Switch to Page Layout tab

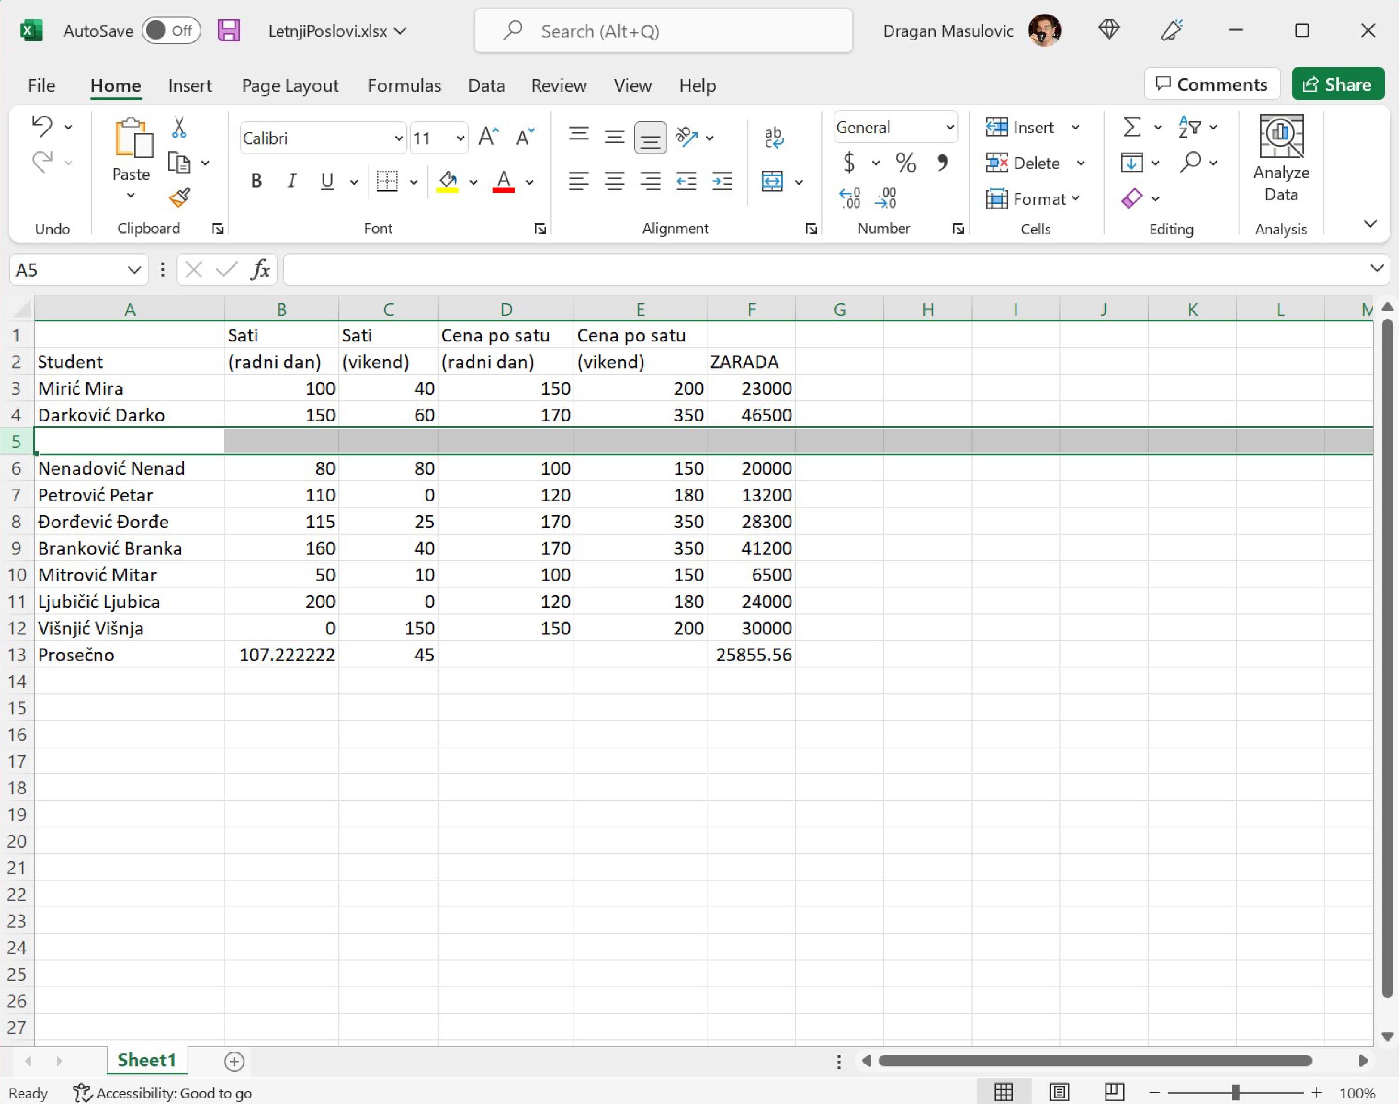pos(290,85)
